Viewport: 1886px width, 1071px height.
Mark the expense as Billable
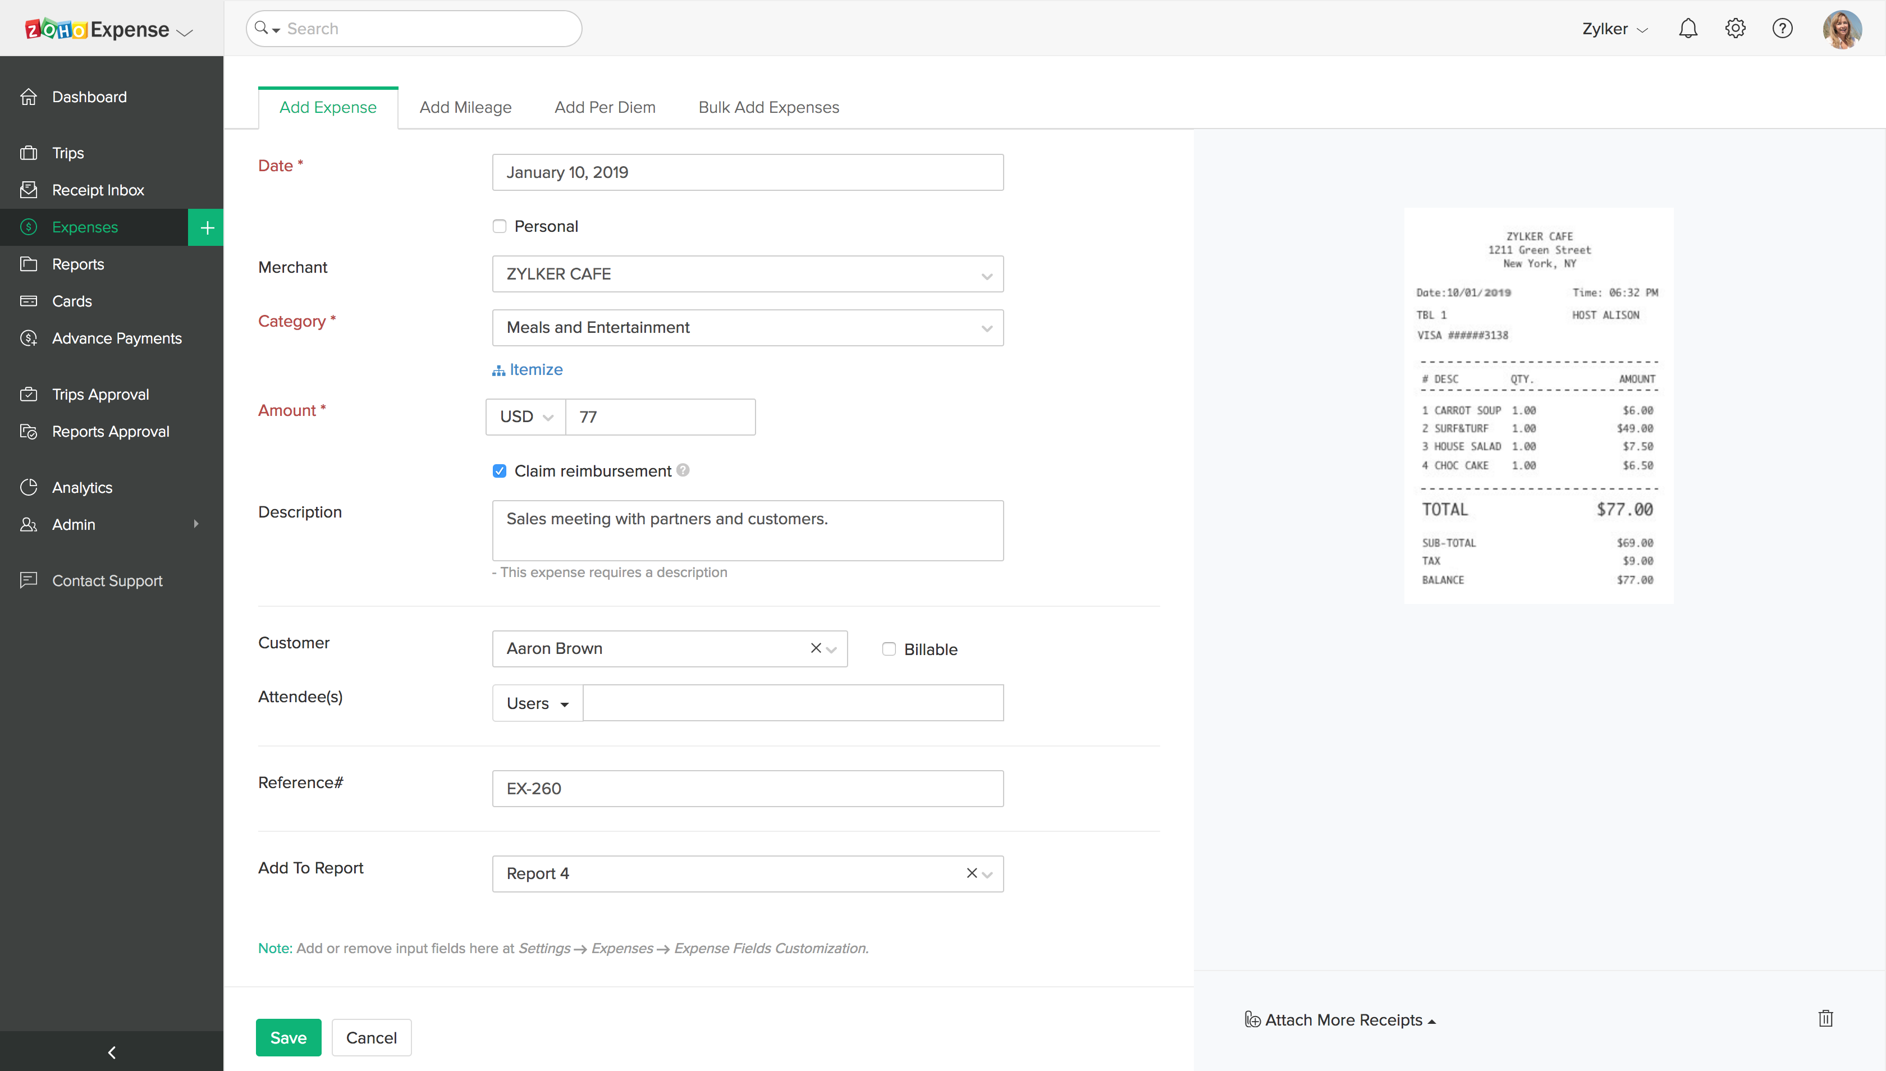(x=889, y=649)
